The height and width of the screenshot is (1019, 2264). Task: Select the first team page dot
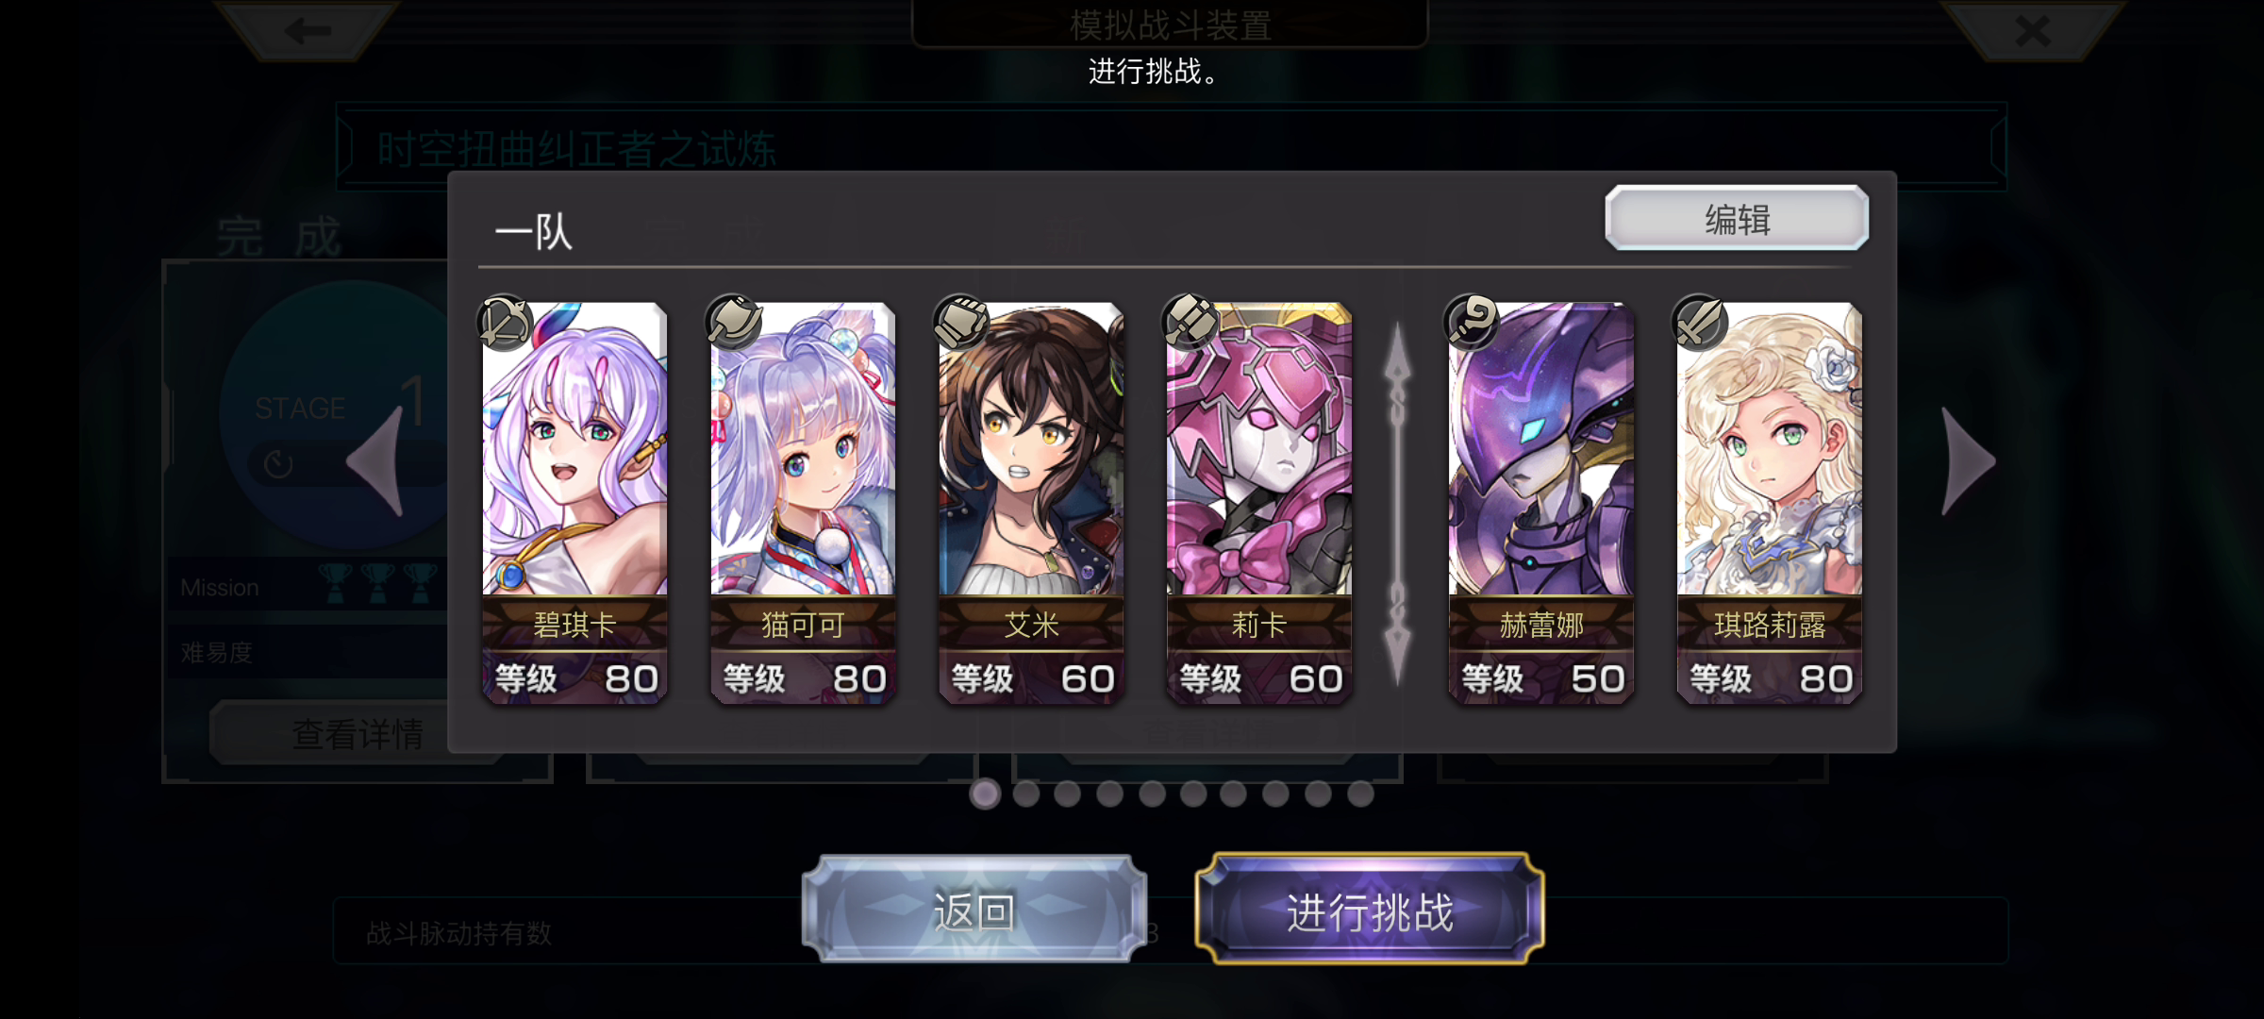pos(985,794)
